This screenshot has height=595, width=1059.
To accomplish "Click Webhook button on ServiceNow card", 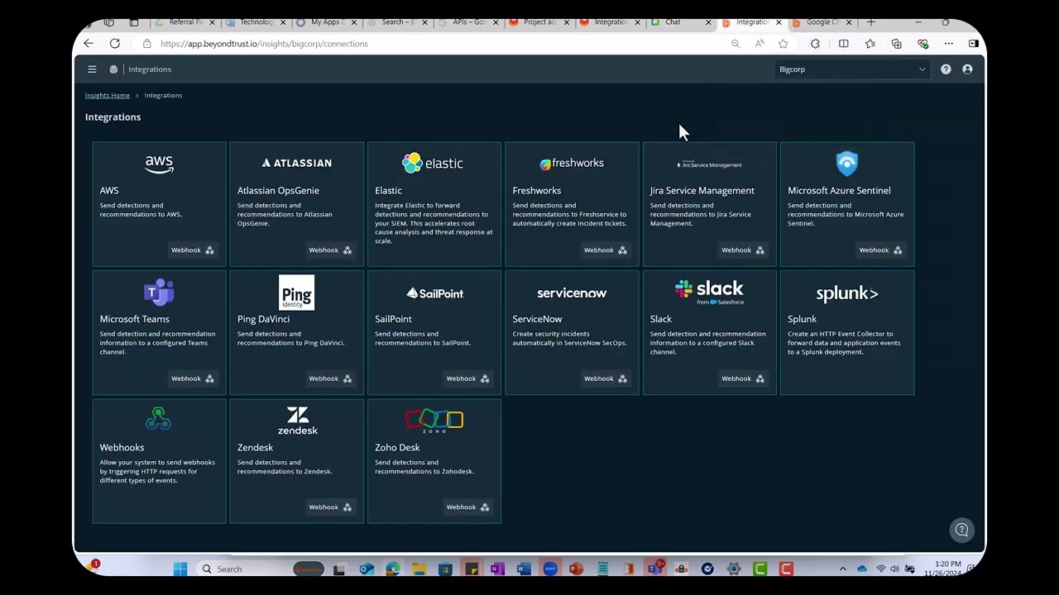I will 605,378.
